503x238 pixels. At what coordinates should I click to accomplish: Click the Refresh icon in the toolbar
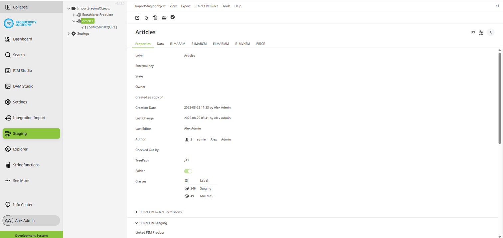(x=146, y=18)
